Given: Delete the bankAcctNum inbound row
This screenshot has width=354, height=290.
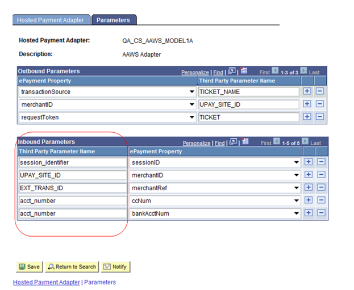Looking at the screenshot, I should (321, 213).
